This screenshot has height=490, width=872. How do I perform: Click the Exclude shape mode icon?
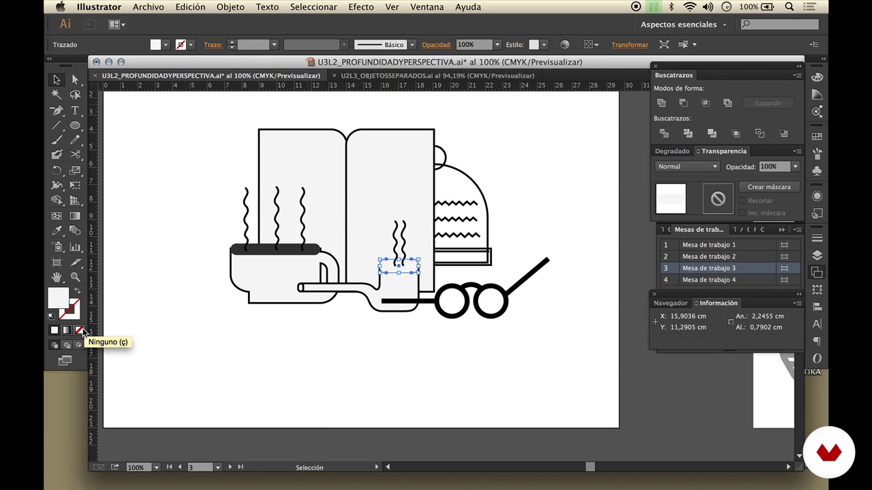(x=728, y=103)
